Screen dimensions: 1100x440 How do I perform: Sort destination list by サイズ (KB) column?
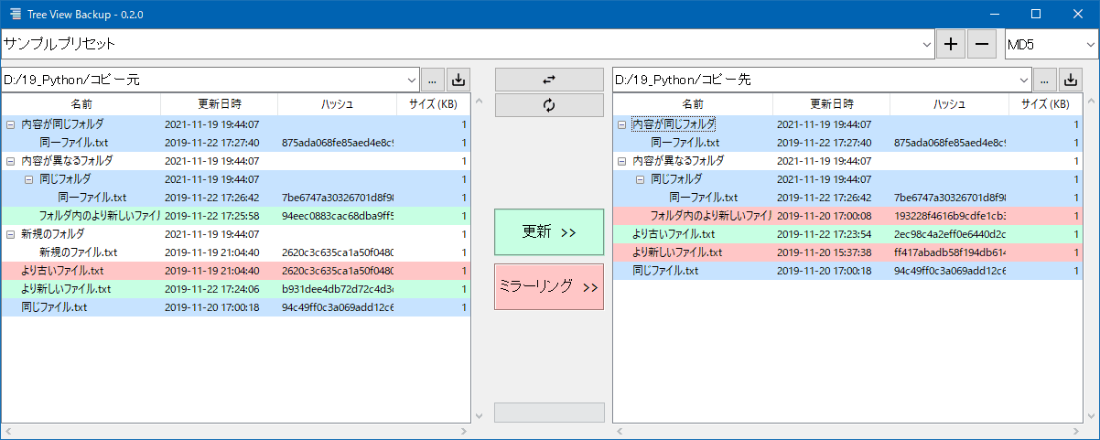tap(1046, 103)
